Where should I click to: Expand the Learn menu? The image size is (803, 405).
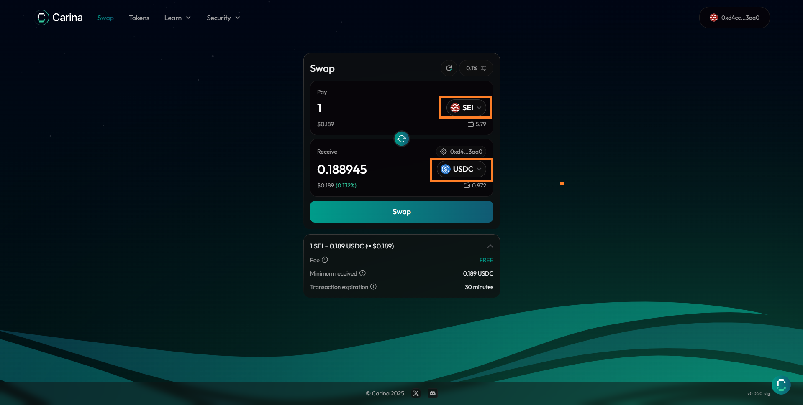point(177,18)
